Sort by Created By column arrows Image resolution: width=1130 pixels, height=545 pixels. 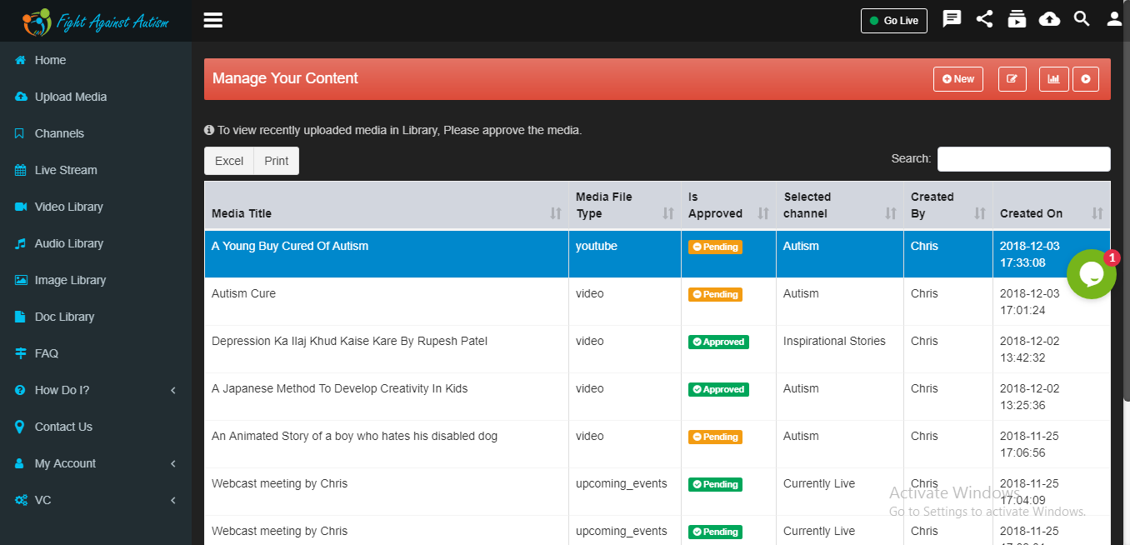click(980, 213)
